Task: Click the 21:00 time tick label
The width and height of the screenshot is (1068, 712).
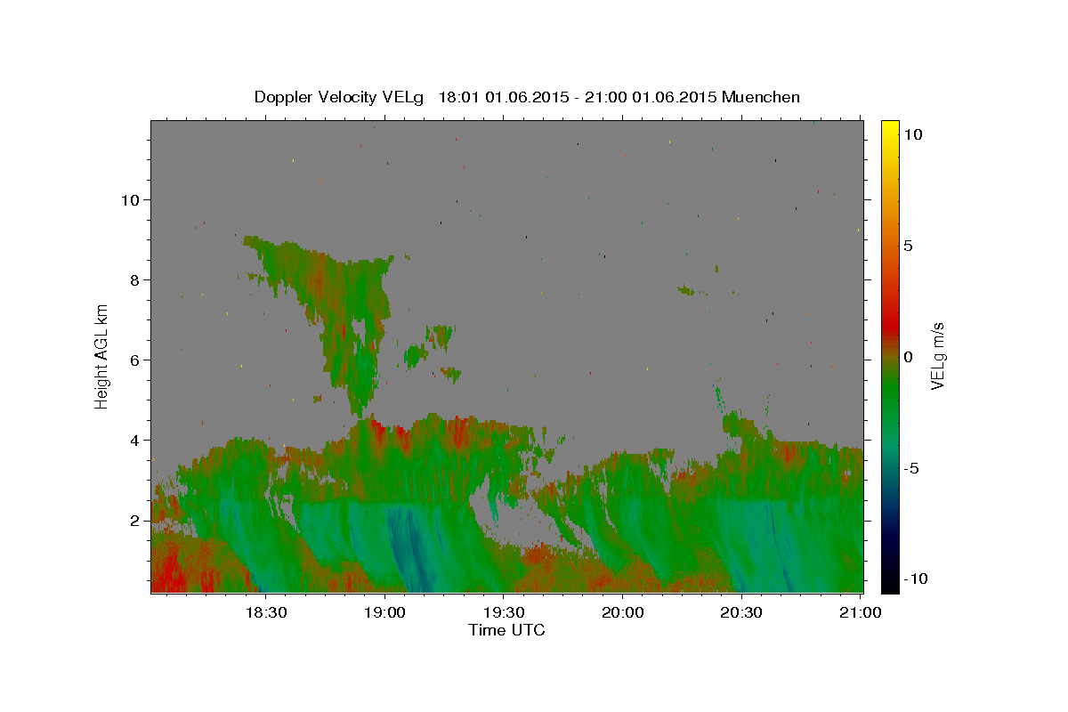Action: [861, 612]
